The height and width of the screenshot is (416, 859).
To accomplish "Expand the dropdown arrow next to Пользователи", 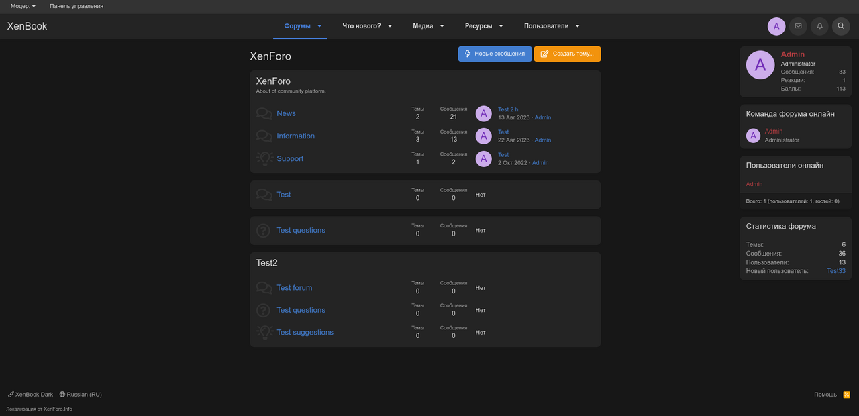I will tap(577, 26).
